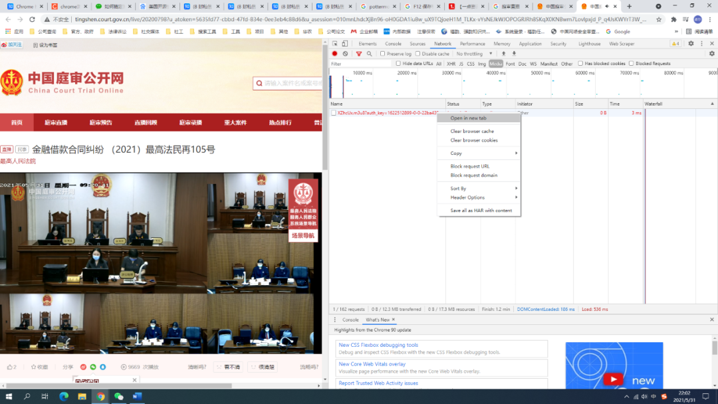Select Open in new tab menu entry
This screenshot has width=718, height=404.
point(469,118)
